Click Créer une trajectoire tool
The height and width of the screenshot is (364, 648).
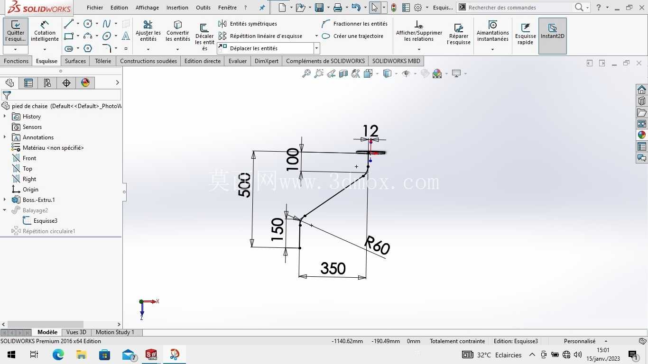pos(352,36)
